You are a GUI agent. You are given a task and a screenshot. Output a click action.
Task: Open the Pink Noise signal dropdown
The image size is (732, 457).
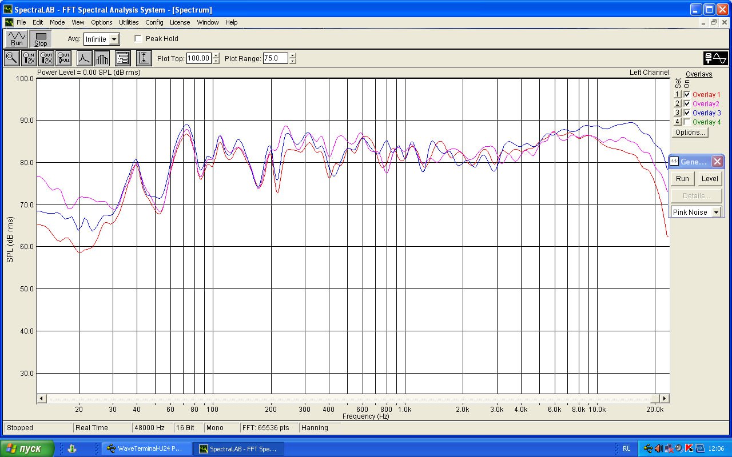(x=716, y=212)
